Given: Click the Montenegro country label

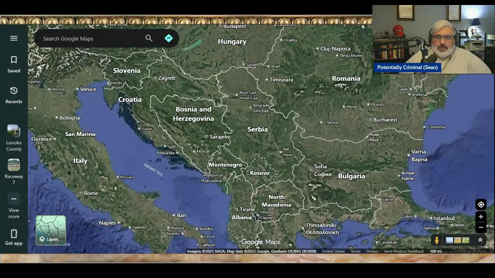Looking at the screenshot, I should [x=225, y=165].
